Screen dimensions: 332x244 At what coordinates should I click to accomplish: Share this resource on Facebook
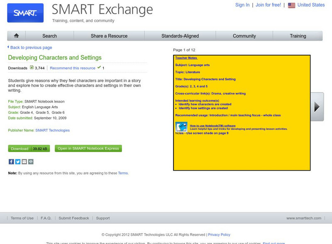click(11, 161)
